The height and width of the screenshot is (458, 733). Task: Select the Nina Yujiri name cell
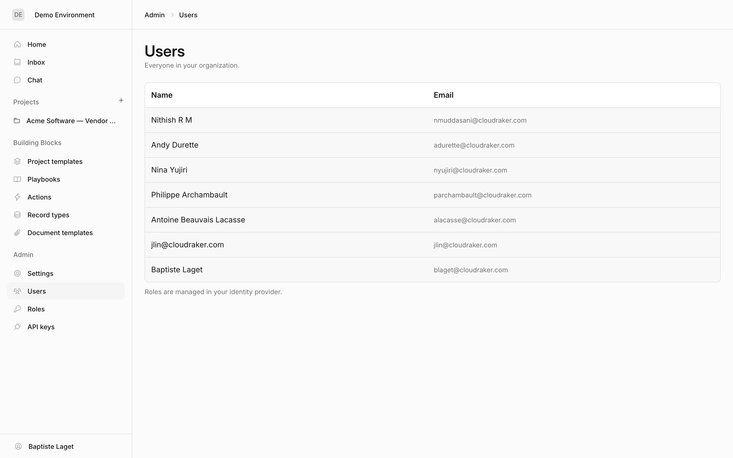click(x=169, y=170)
